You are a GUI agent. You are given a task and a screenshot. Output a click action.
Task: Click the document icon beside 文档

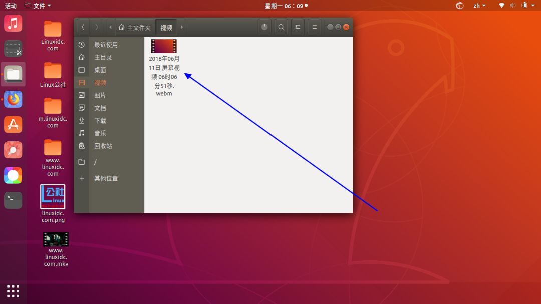[x=82, y=108]
